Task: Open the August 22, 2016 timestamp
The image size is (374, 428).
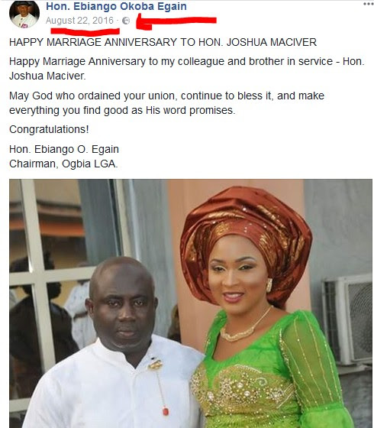Action: (x=79, y=21)
